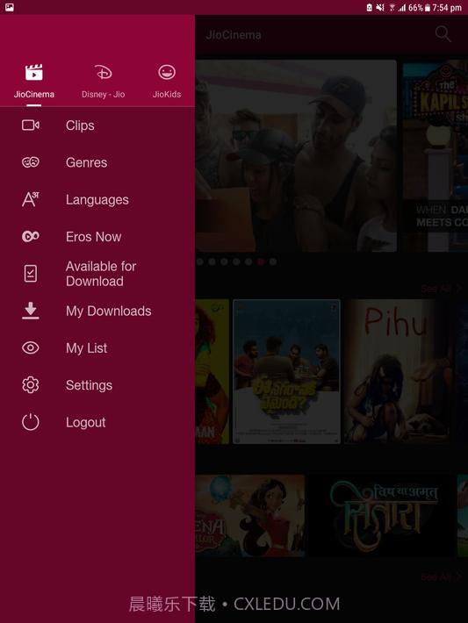Click the My List eye icon
Screen dimensions: 468x623
coord(31,347)
